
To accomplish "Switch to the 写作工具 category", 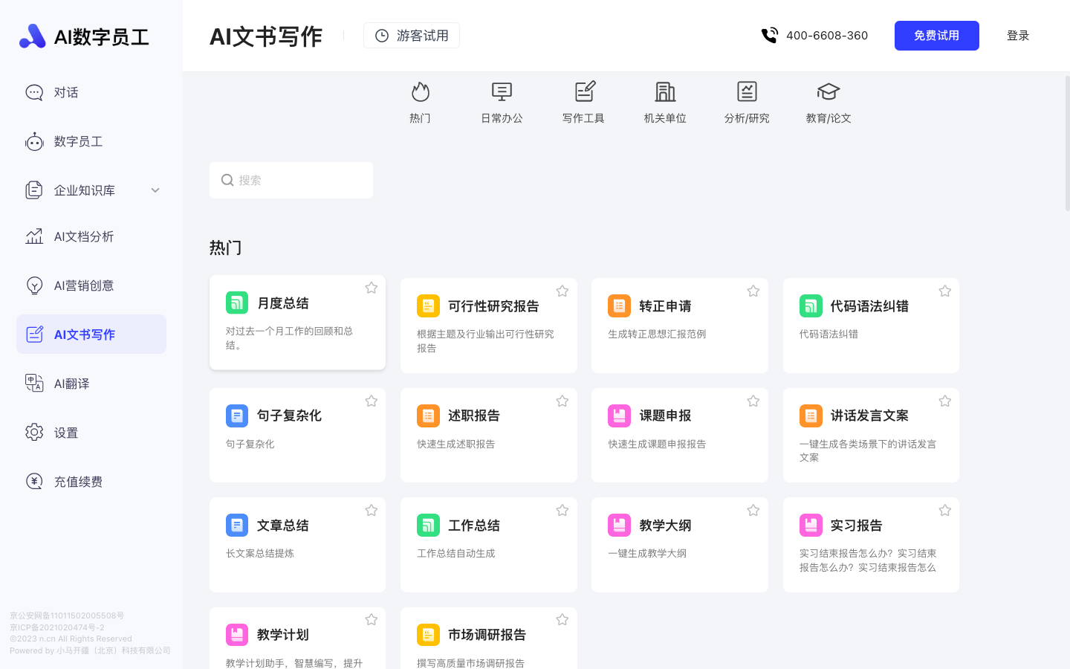I will coord(584,103).
